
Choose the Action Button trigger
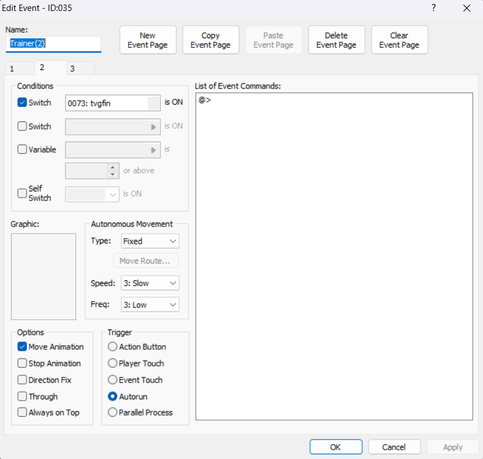coord(112,347)
